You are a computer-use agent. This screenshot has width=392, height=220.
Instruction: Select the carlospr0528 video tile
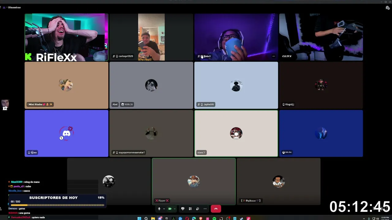pos(151,37)
